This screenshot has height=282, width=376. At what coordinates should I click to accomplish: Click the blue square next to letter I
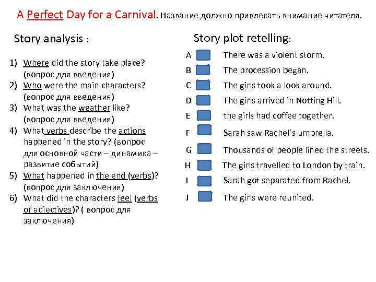pyautogui.click(x=205, y=181)
